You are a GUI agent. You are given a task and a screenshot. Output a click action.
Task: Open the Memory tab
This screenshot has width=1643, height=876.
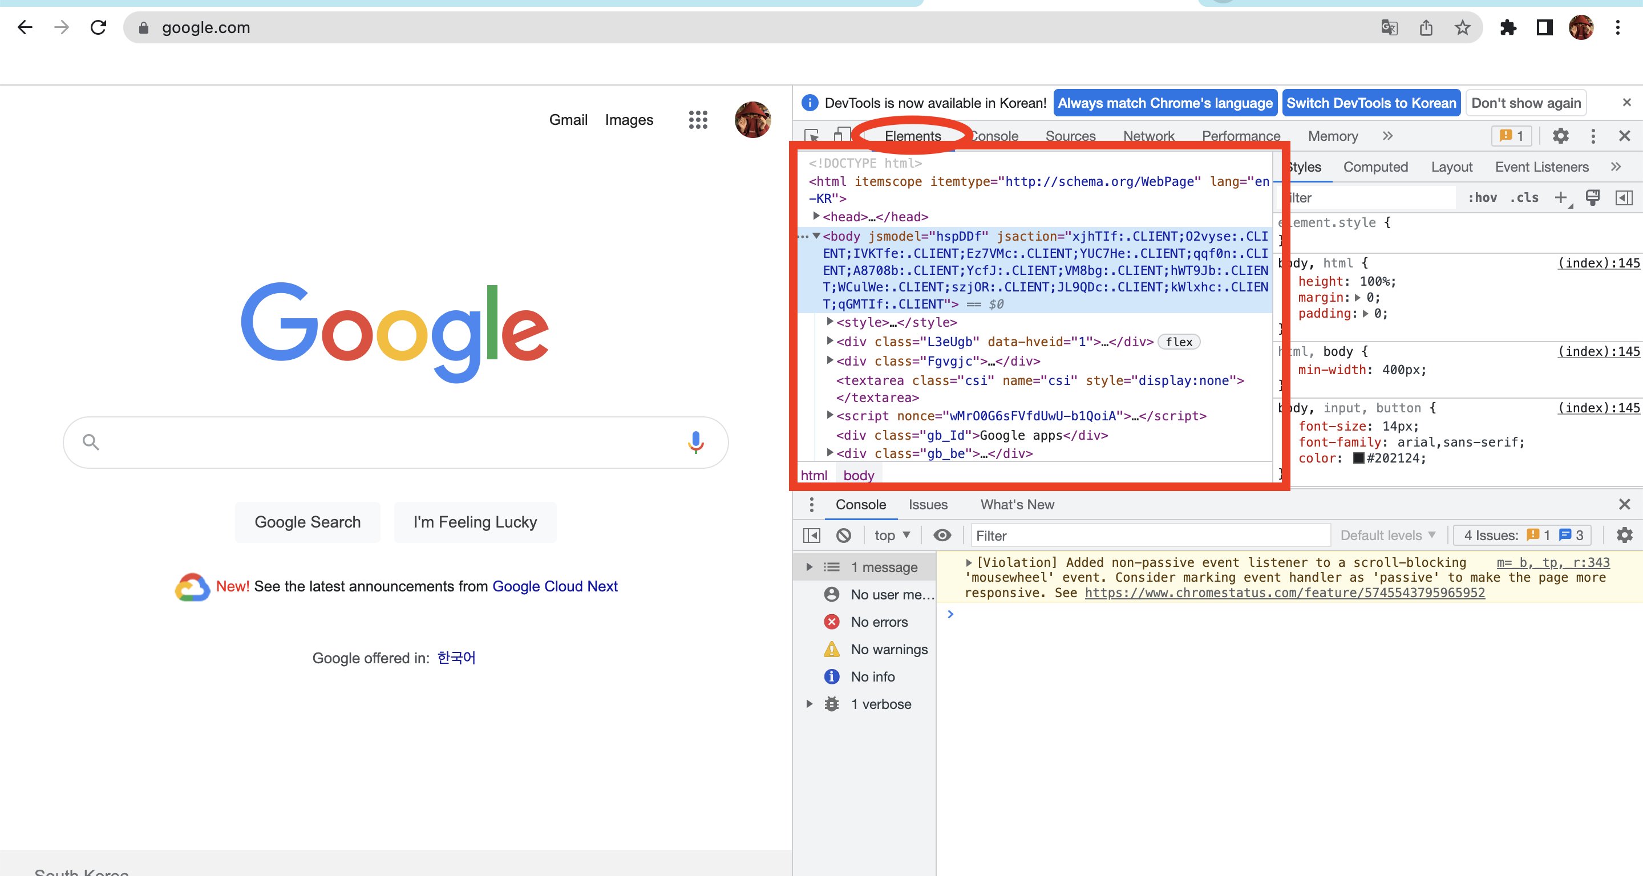click(x=1333, y=136)
